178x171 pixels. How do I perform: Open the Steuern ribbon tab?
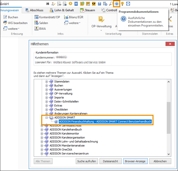click(x=87, y=10)
